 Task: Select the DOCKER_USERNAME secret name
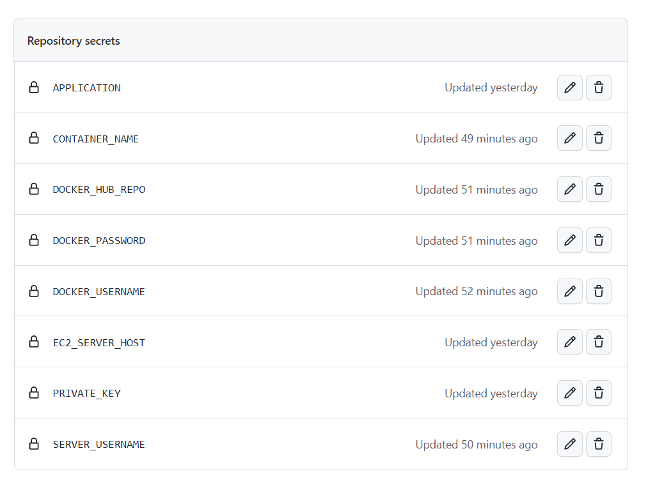point(99,291)
